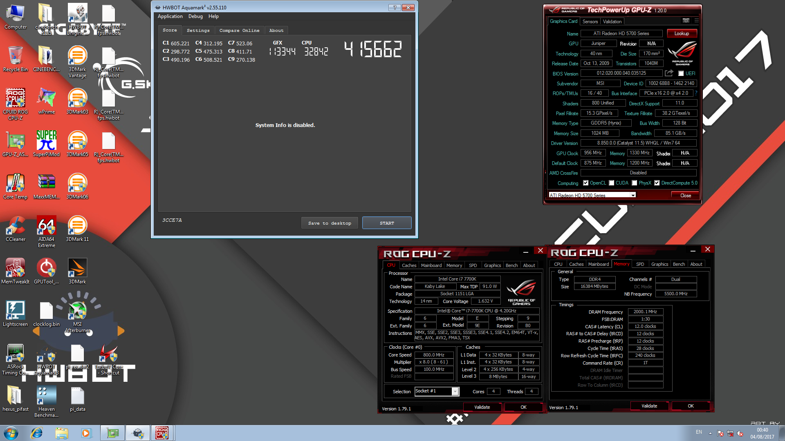Image resolution: width=785 pixels, height=441 pixels.
Task: Open the SuperPiMod desktop icon
Action: [x=47, y=144]
